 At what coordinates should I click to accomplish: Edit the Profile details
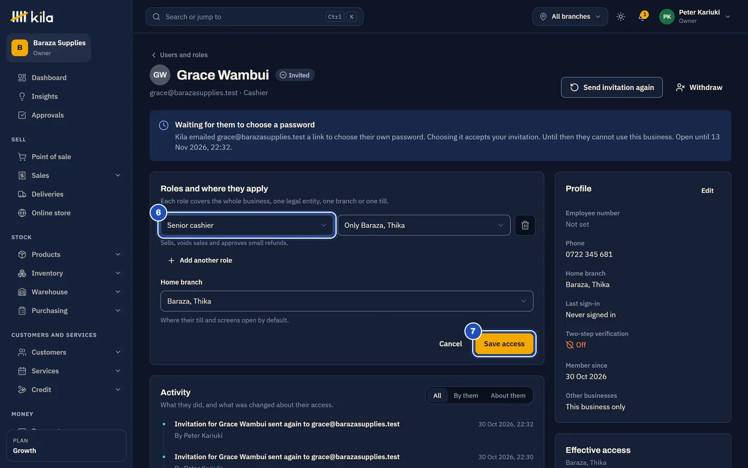coord(707,190)
